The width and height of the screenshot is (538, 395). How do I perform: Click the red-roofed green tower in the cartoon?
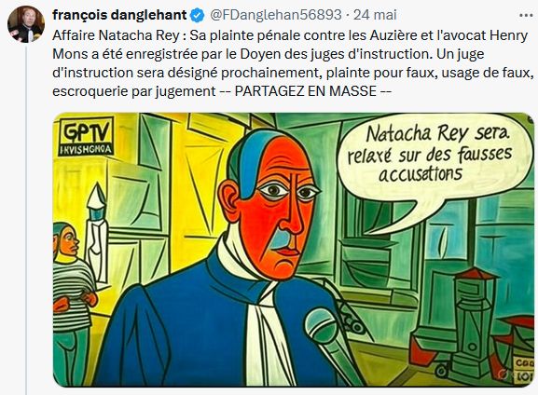pos(474,317)
